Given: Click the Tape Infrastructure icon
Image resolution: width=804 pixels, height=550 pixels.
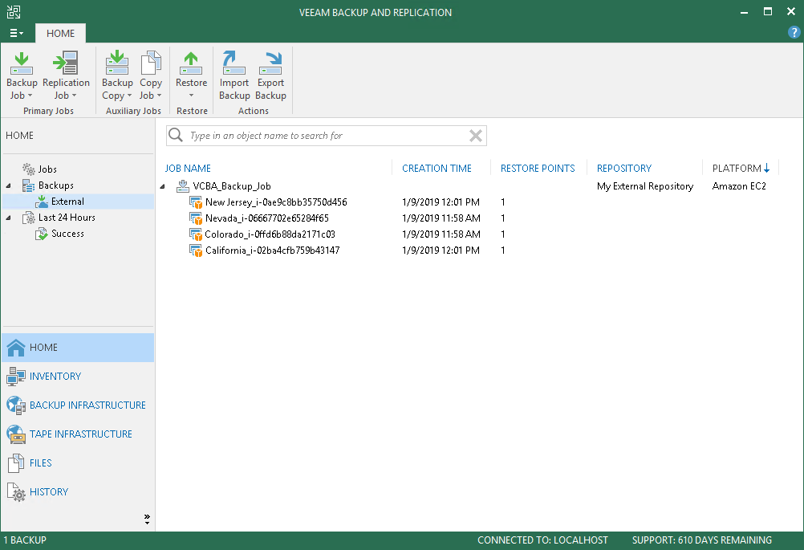Looking at the screenshot, I should click(x=16, y=434).
